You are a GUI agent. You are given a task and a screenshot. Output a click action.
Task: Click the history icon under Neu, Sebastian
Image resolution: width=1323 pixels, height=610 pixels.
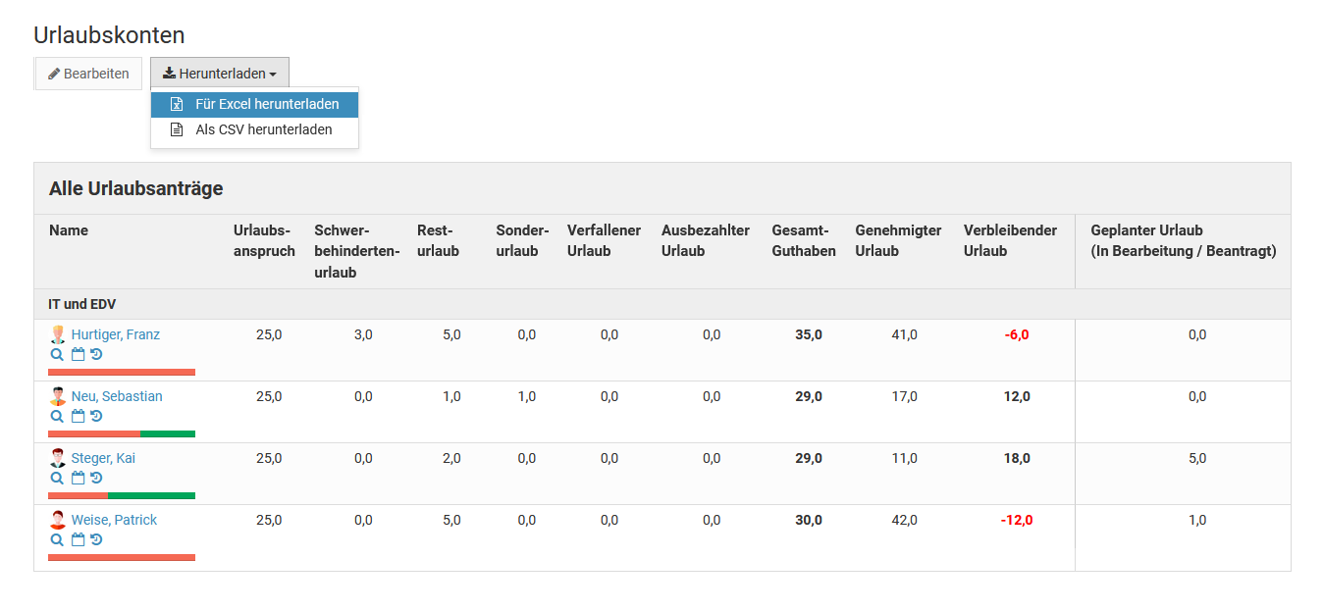(x=96, y=416)
